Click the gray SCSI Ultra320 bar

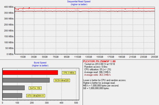tap(26, 80)
